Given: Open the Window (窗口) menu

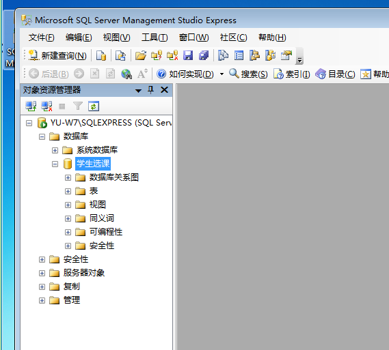Looking at the screenshot, I should [x=193, y=38].
